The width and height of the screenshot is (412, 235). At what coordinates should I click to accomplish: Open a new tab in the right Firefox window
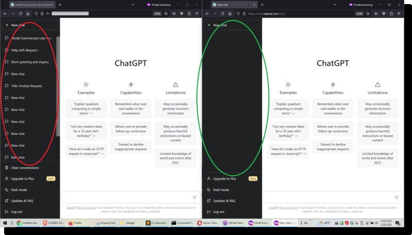(x=262, y=5)
